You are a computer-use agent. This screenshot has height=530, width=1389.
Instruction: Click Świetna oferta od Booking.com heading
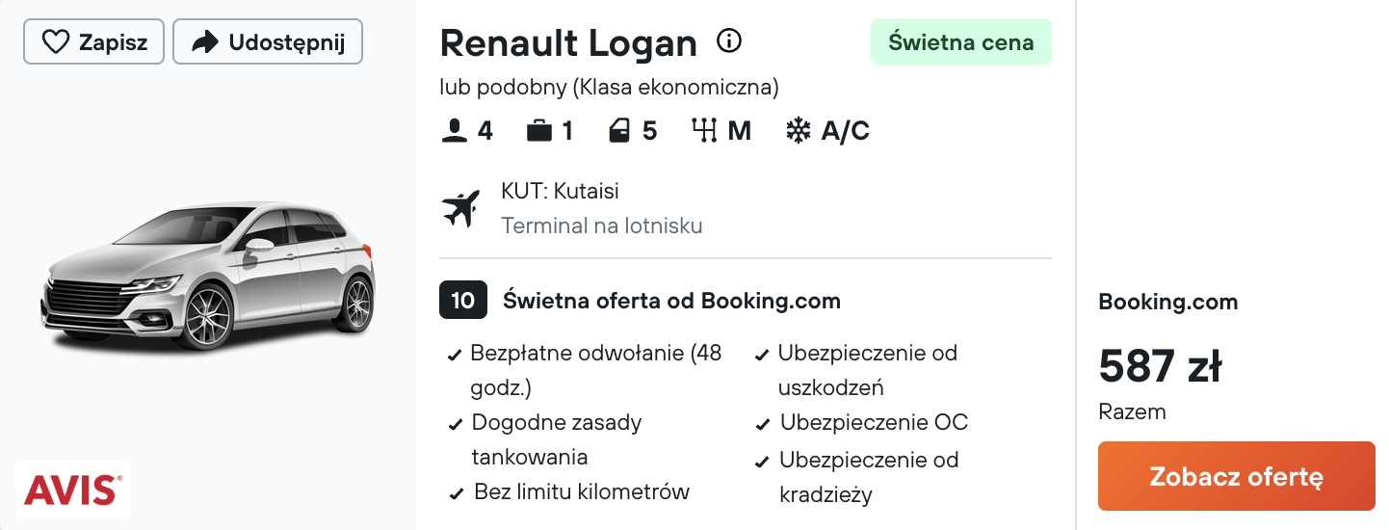point(671,301)
